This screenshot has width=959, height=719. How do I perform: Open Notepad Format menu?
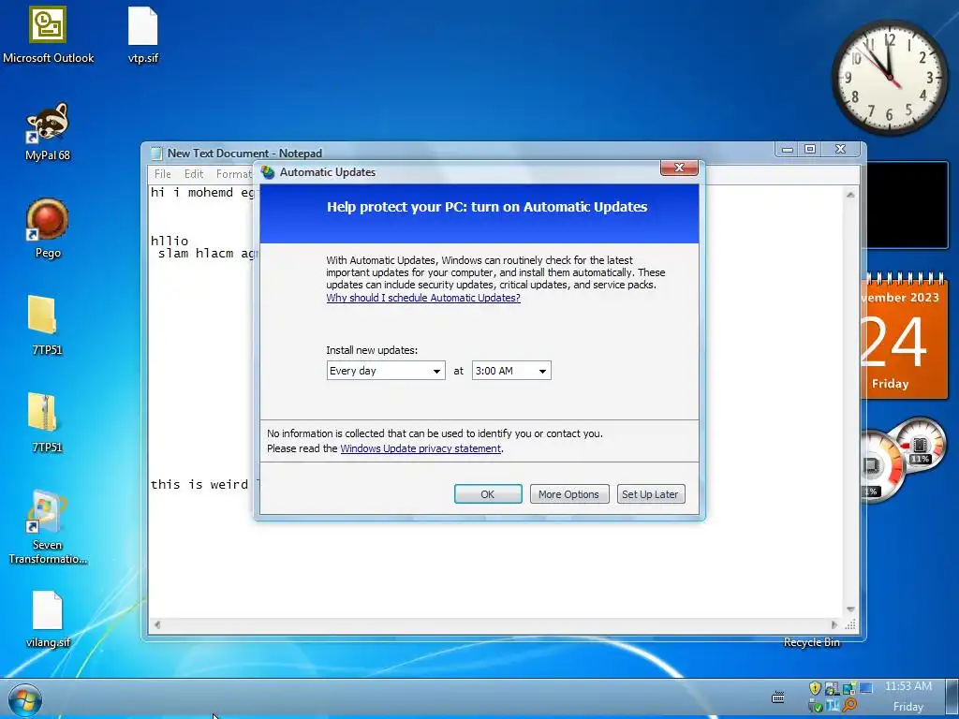coord(234,173)
